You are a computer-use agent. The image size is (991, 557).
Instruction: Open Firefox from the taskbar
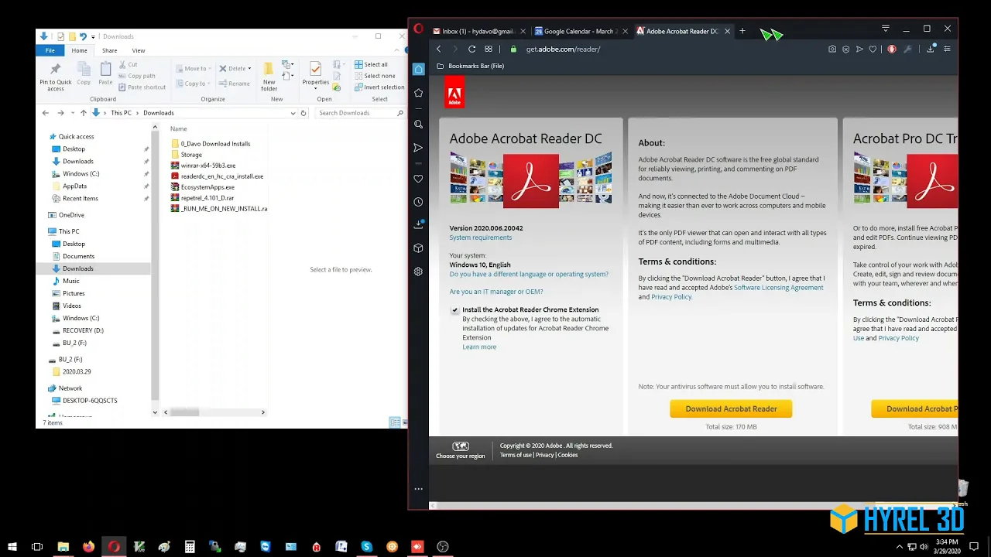[88, 547]
